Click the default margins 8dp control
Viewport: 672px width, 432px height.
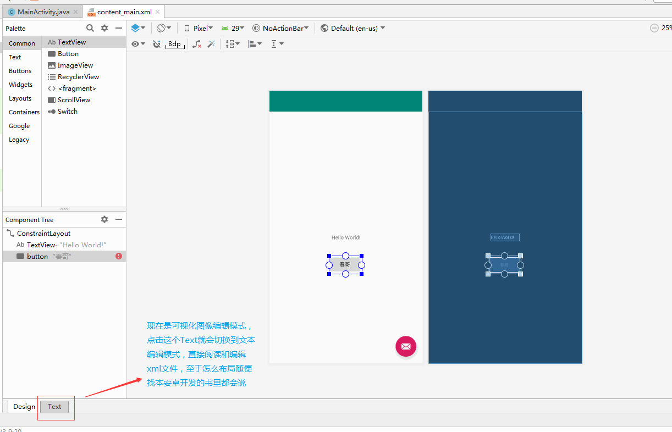[174, 43]
